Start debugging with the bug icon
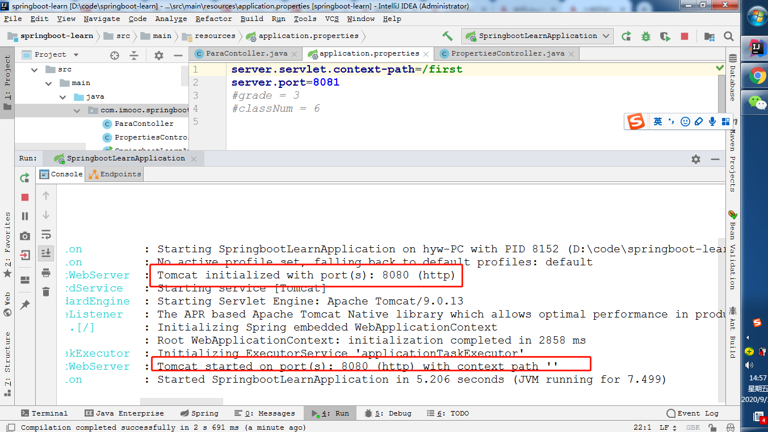 646,36
